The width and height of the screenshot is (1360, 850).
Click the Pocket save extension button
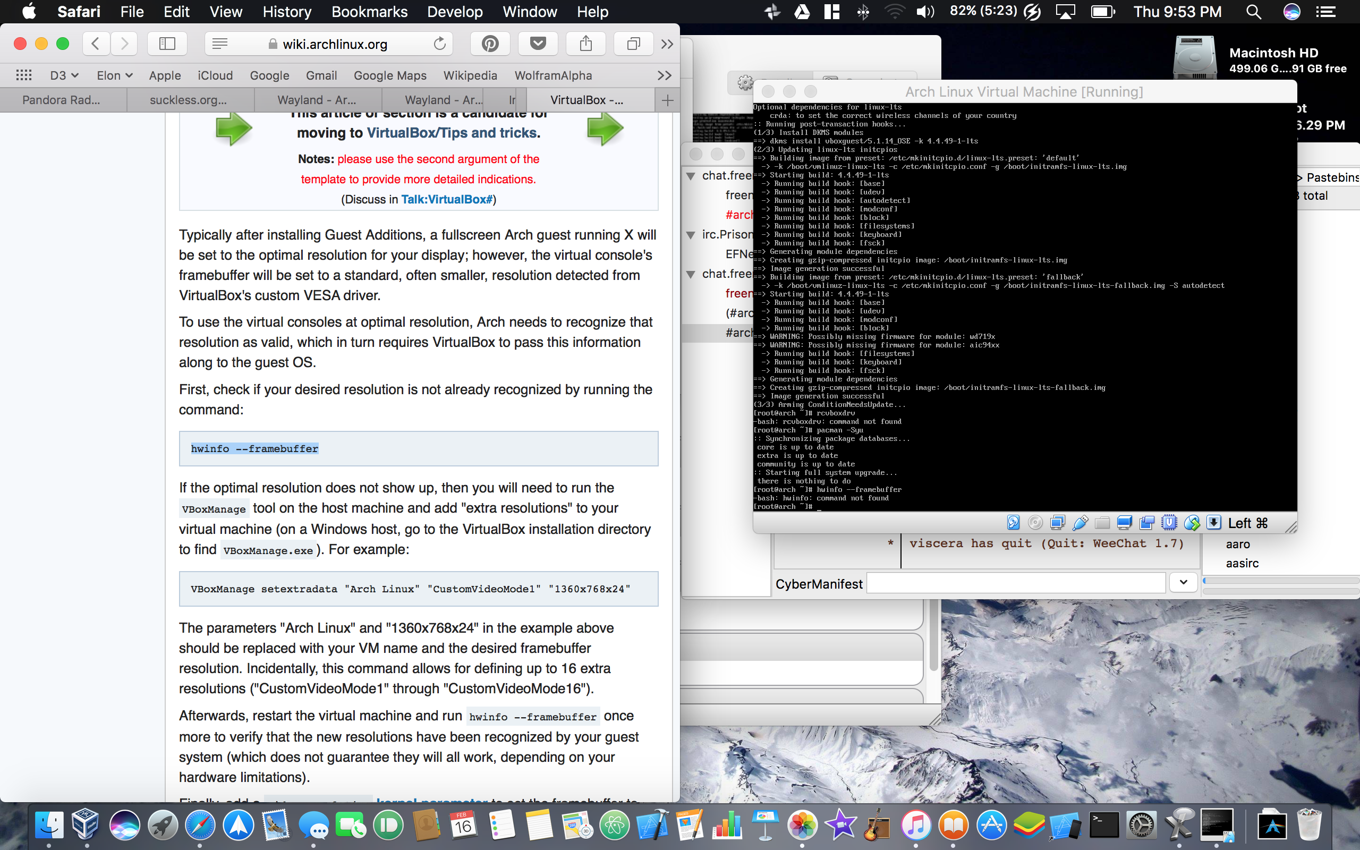click(538, 43)
